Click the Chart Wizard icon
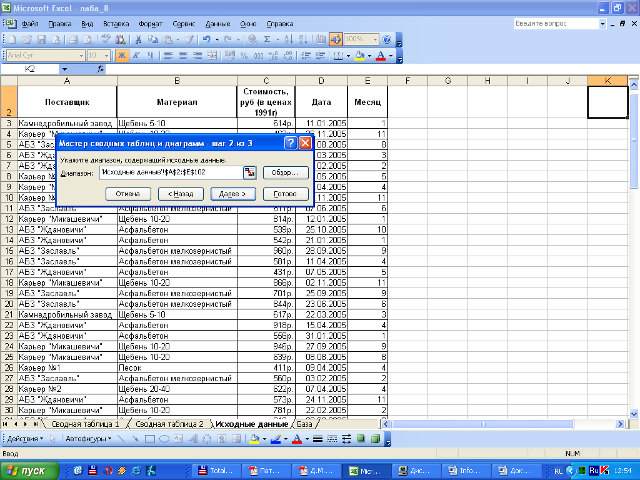Image resolution: width=640 pixels, height=480 pixels. 321,39
